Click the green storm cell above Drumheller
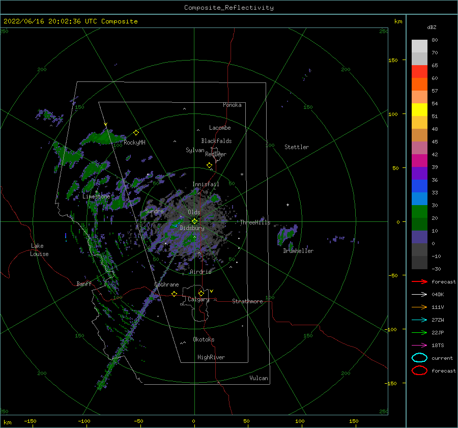Screen dimensions: 458x428 287,235
